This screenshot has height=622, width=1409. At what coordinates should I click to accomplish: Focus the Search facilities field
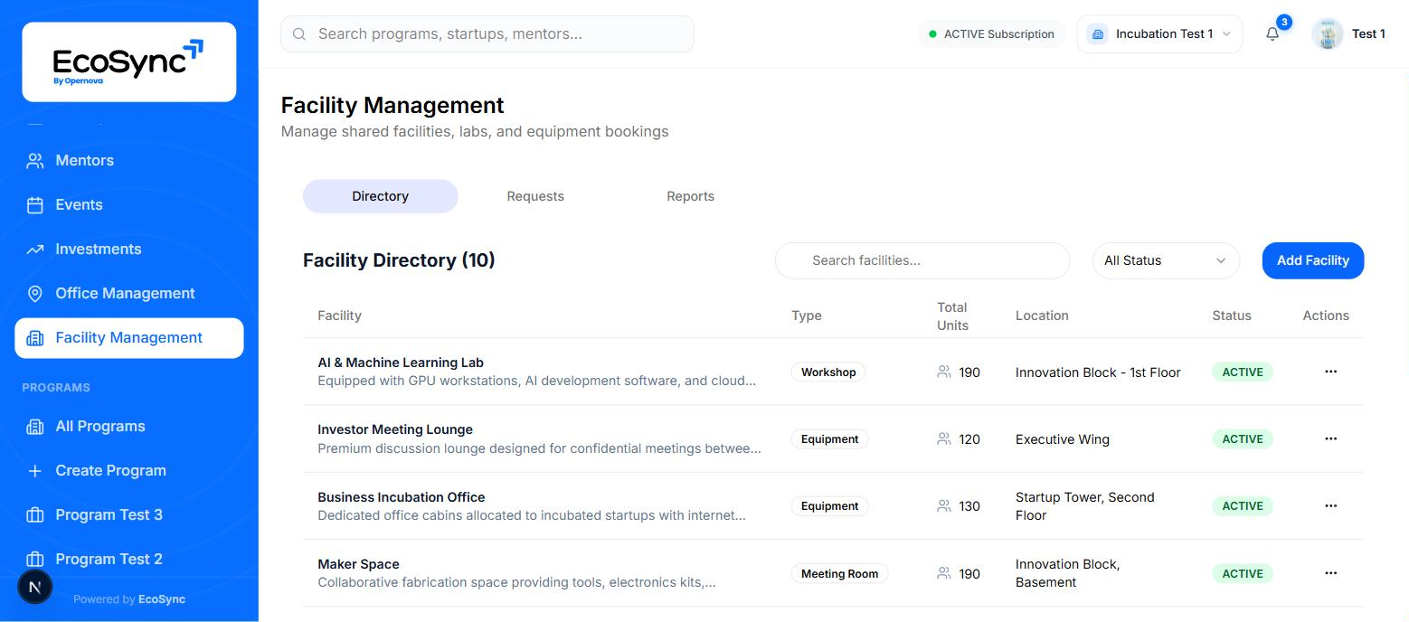coord(922,260)
